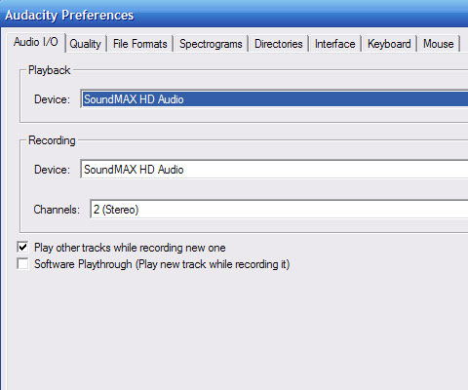This screenshot has height=390, width=468.
Task: Expand the Playback Device dropdown
Action: [274, 99]
